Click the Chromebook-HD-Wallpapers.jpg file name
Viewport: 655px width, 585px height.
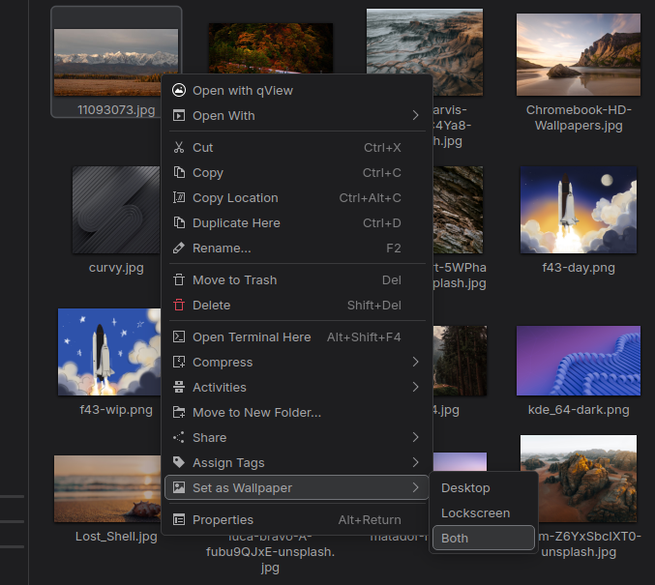(x=579, y=118)
